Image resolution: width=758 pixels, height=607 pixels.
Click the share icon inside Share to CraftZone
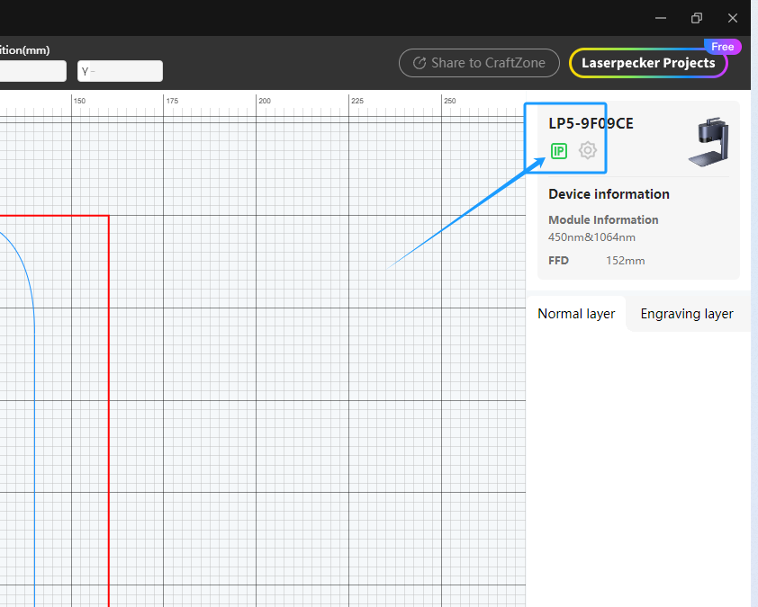[x=419, y=63]
